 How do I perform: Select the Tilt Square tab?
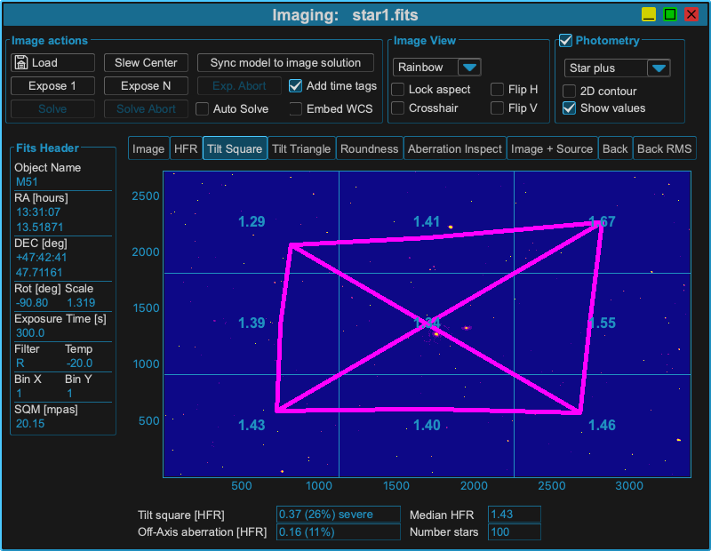point(235,148)
